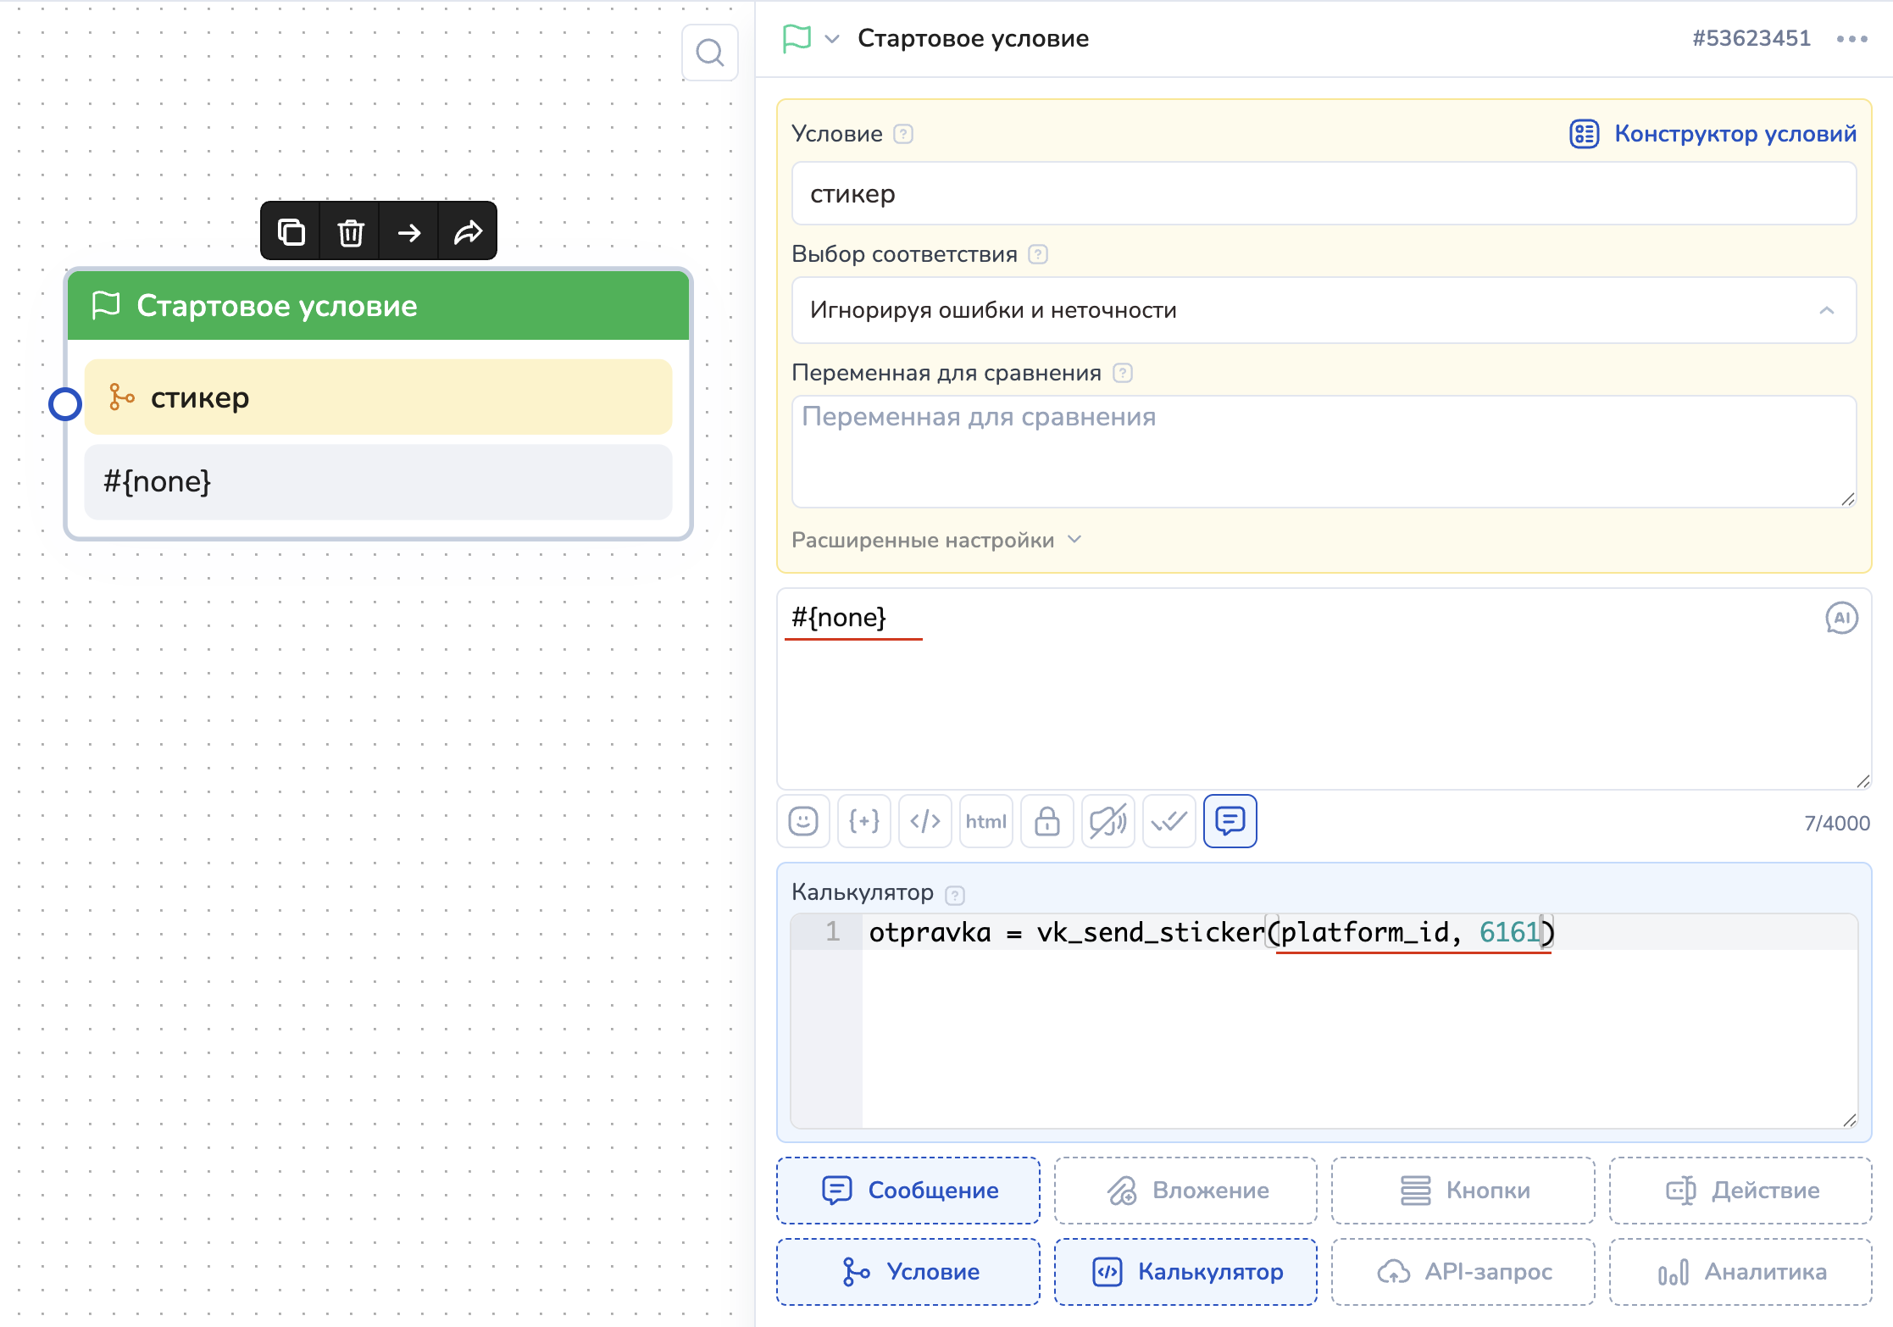Click the share forward arrow icon
The height and width of the screenshot is (1327, 1893).
point(468,231)
